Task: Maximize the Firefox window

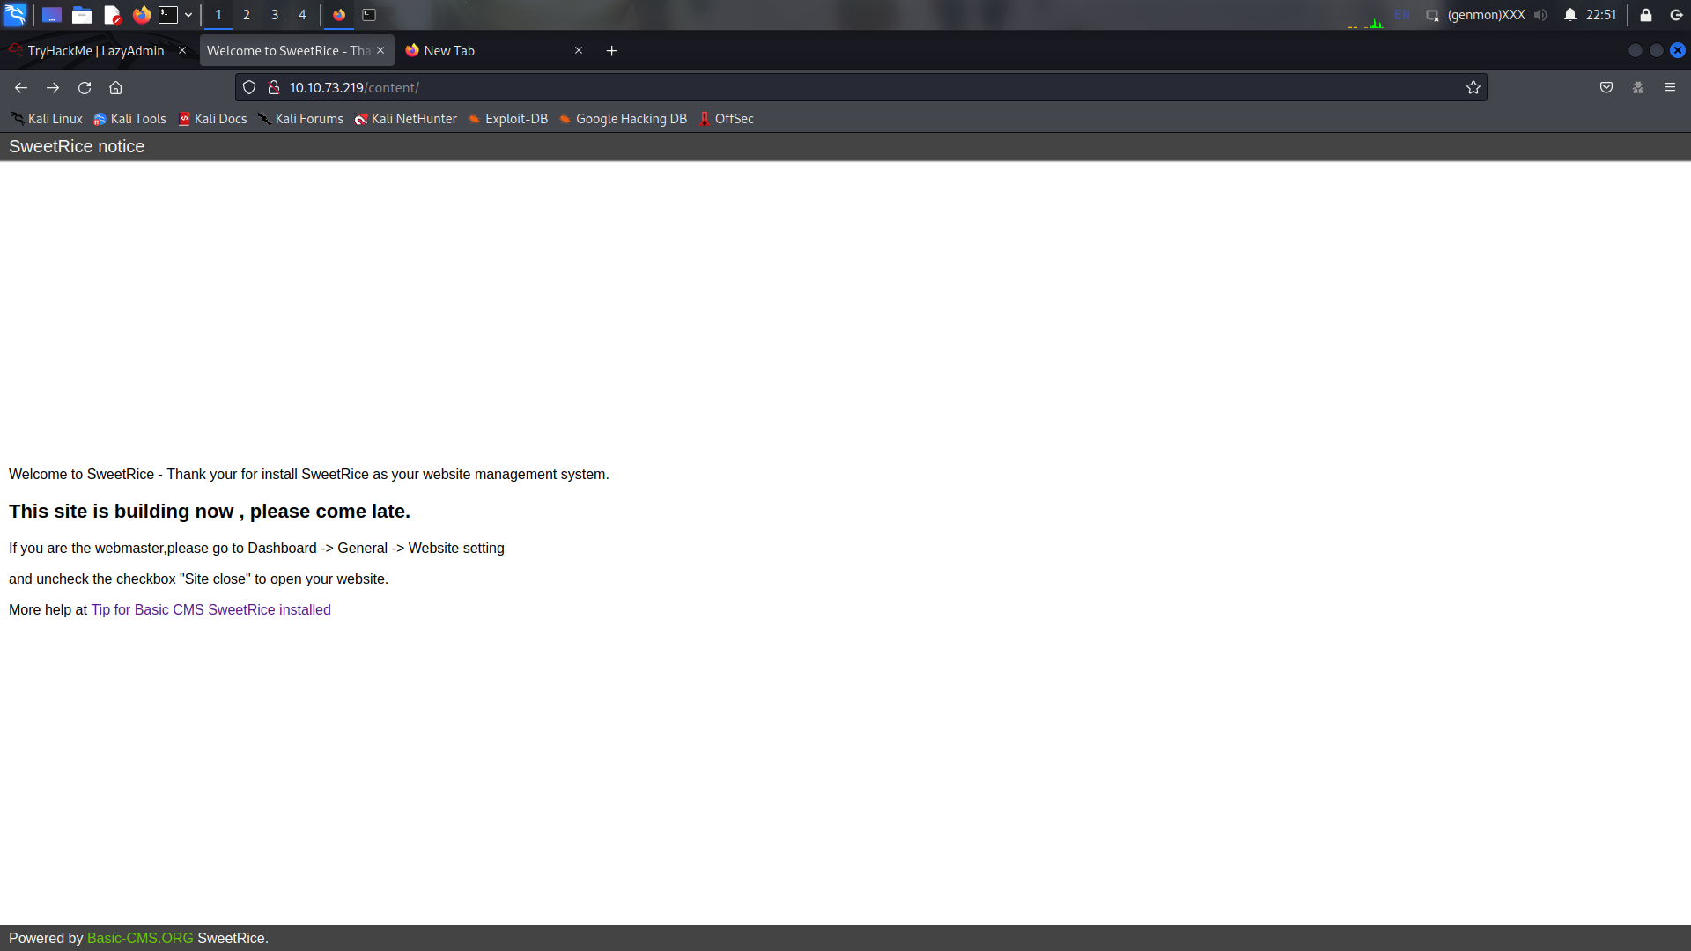Action: point(1657,51)
